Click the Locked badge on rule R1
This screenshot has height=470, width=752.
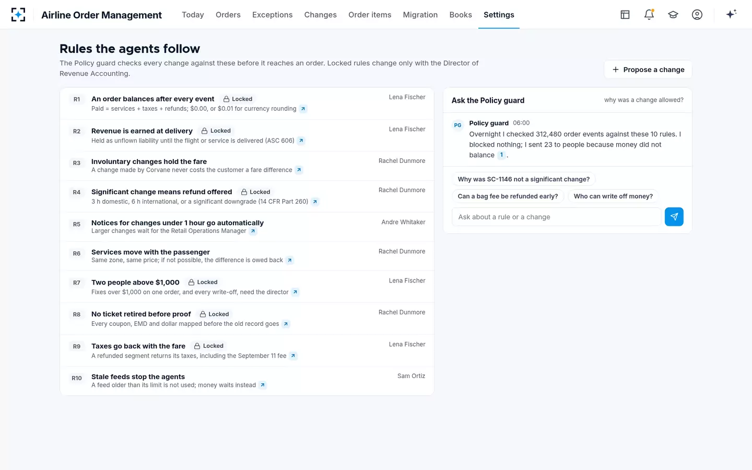[x=238, y=99]
